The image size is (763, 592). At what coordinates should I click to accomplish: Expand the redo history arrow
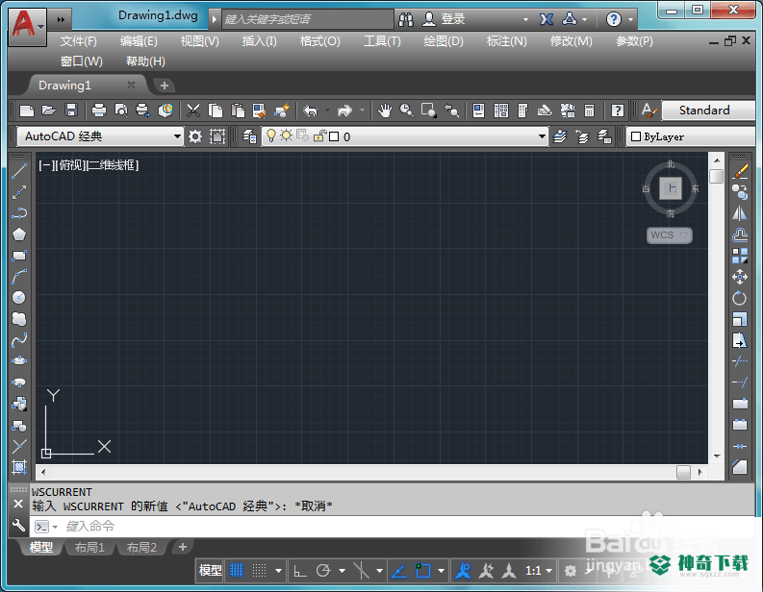pos(362,111)
